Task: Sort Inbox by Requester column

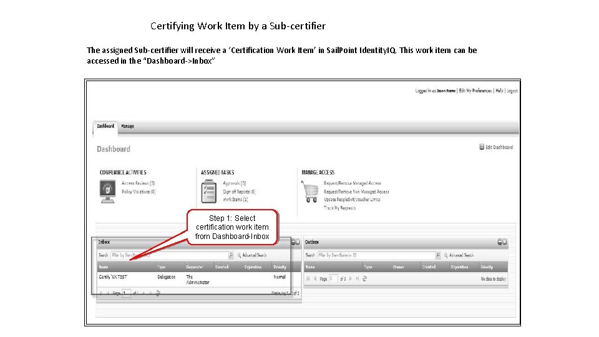Action: tap(195, 267)
